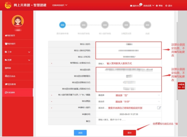Open the 切换其他组织 dropdown in header
Viewport: 187px width, 137px height.
click(x=60, y=5)
